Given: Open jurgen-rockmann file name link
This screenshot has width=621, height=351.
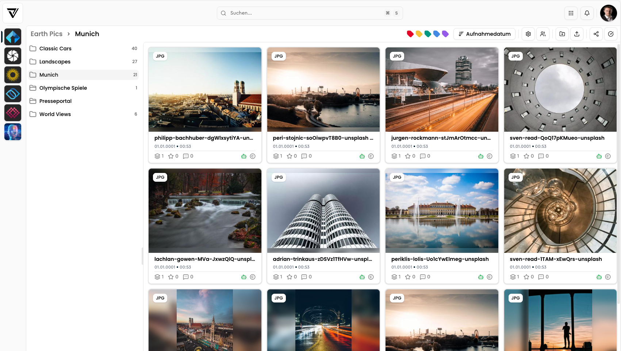Looking at the screenshot, I should pyautogui.click(x=441, y=138).
